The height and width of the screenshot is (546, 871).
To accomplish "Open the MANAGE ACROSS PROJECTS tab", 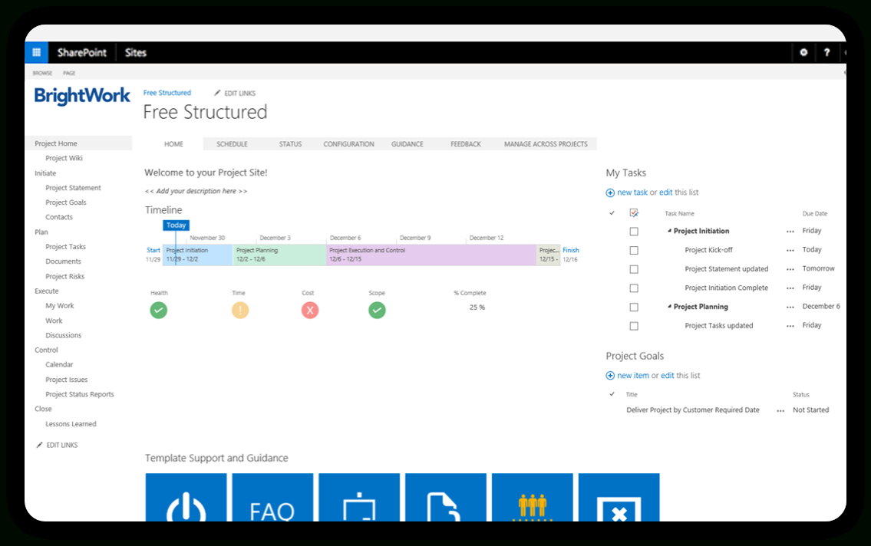I will pos(546,144).
